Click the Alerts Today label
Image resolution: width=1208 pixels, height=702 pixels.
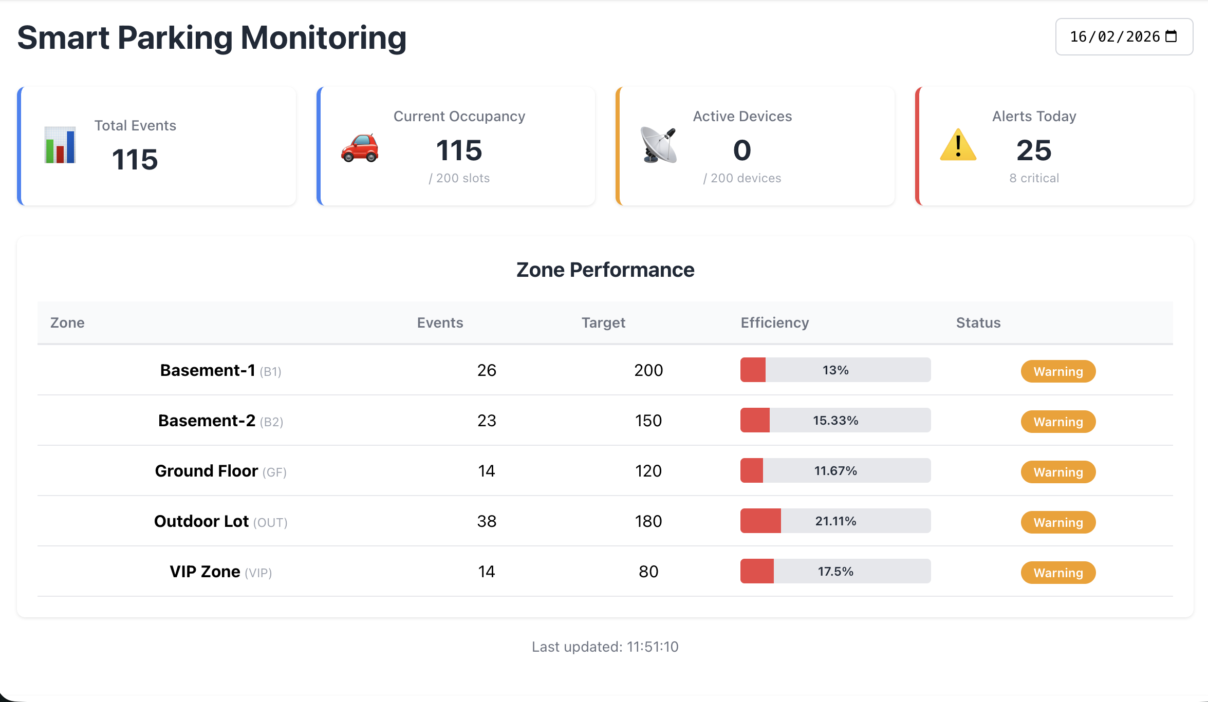tap(1034, 116)
